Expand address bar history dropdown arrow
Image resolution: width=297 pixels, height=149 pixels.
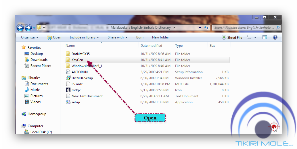coord(200,28)
